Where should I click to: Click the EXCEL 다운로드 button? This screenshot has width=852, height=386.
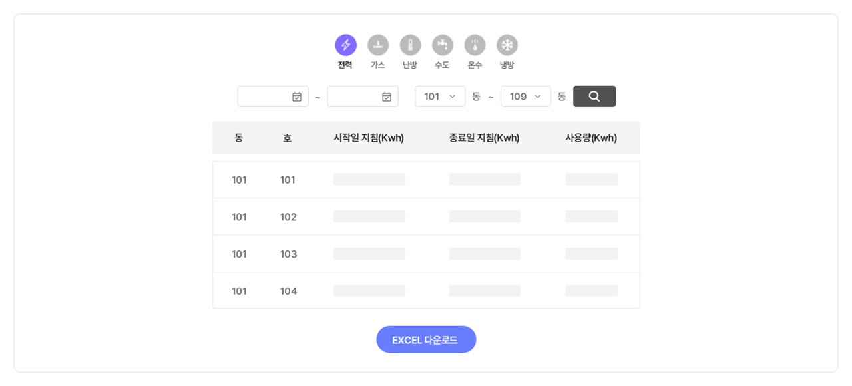(x=426, y=339)
